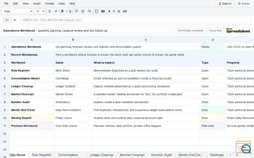Click the .00 decimal format button
Viewport: 254px width, 158px height.
pos(124,11)
